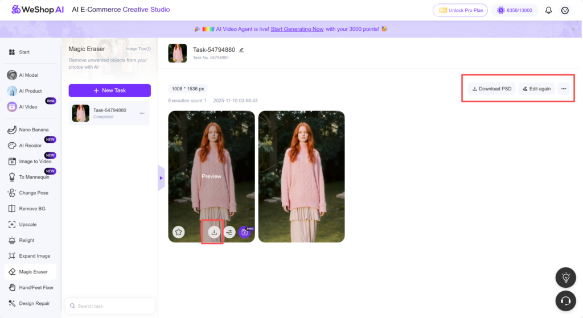Open more options for Task-54794880 list item
This screenshot has height=318, width=583.
(x=142, y=113)
